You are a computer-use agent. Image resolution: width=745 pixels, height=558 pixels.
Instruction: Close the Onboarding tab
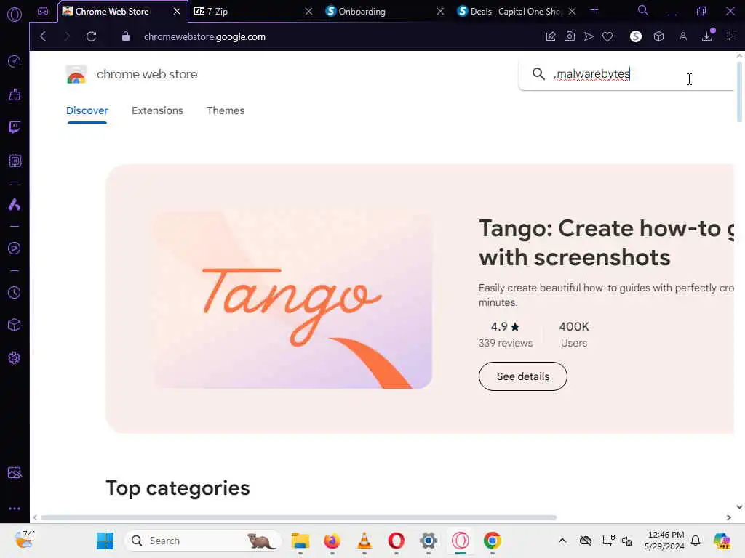point(440,12)
